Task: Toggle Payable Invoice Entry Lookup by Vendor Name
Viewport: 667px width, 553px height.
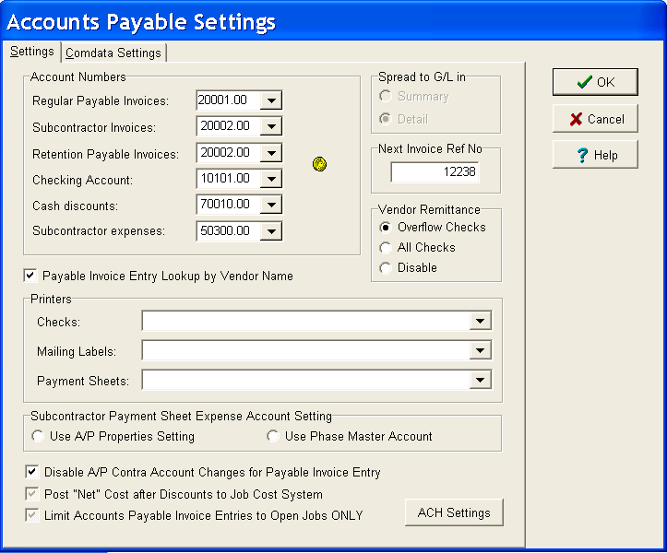Action: (30, 276)
